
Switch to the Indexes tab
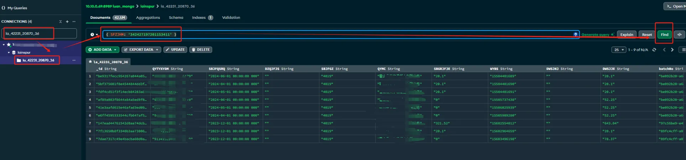pos(202,17)
